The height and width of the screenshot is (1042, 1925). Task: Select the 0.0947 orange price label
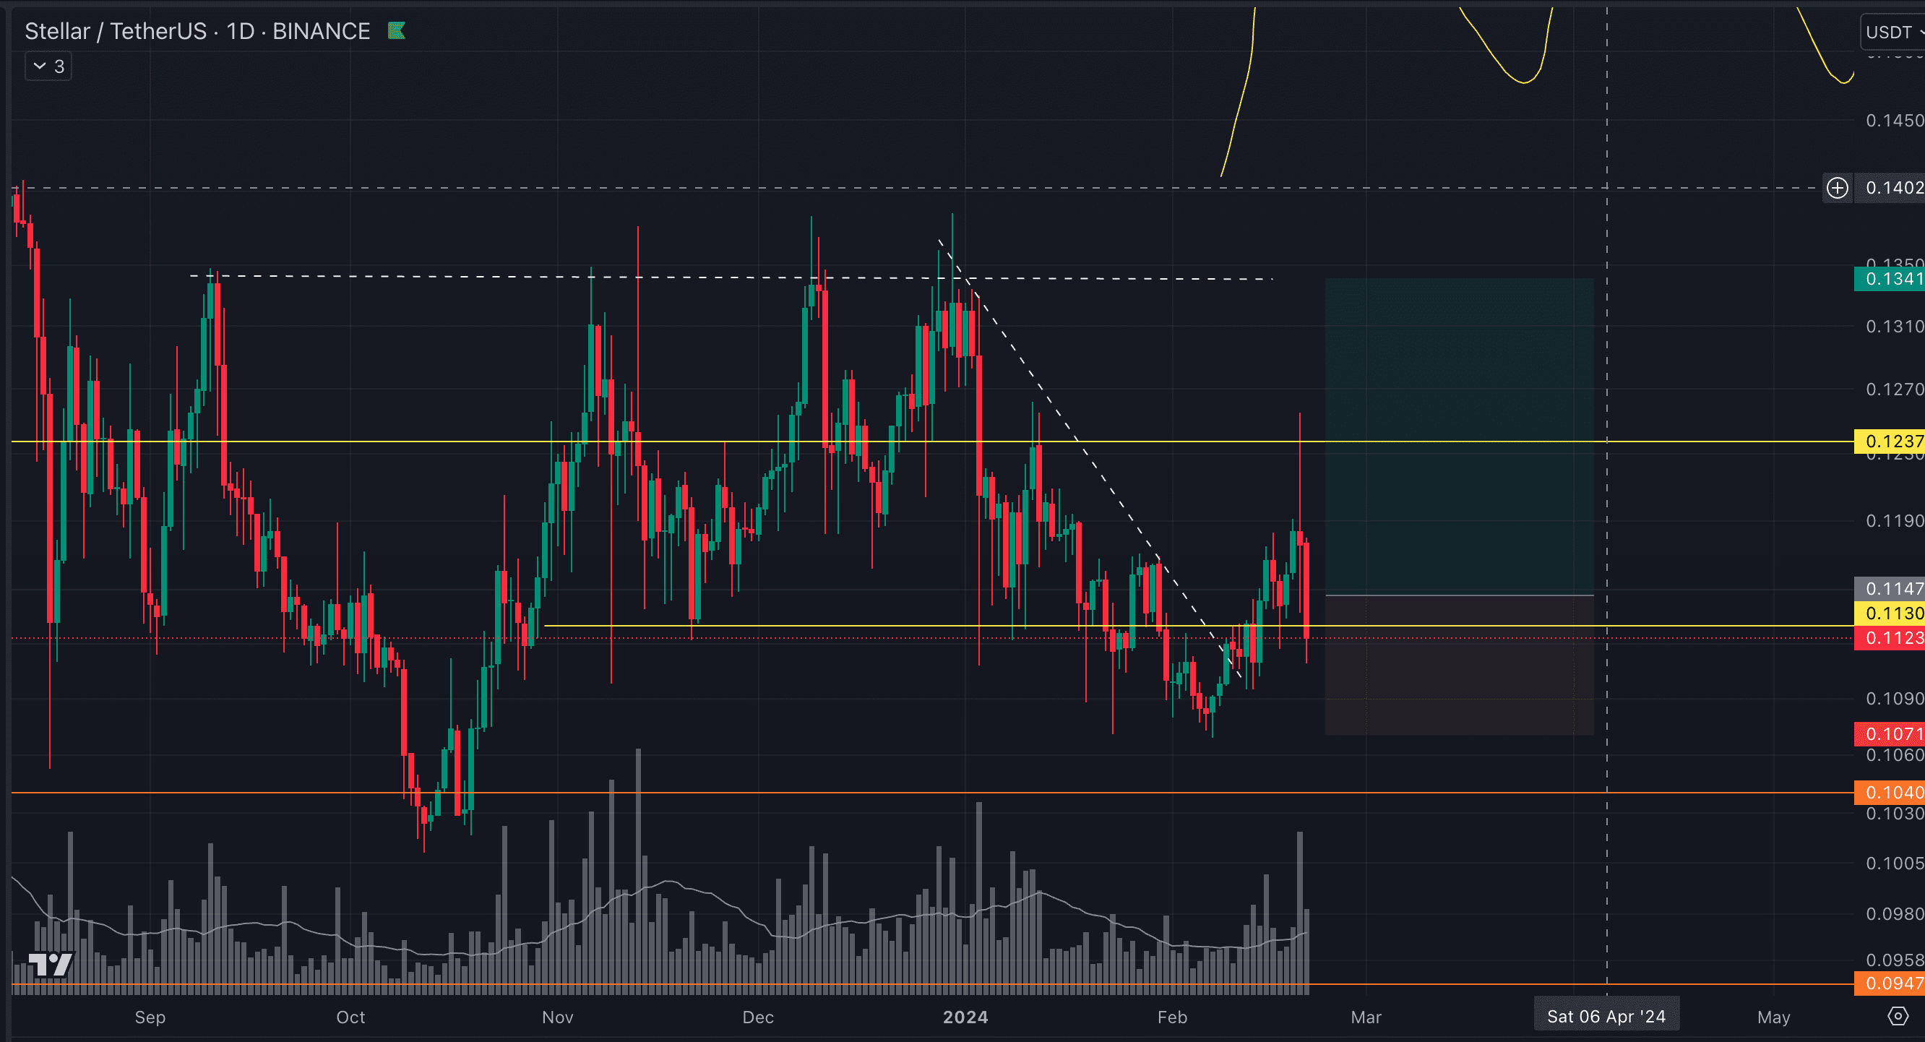(x=1890, y=983)
